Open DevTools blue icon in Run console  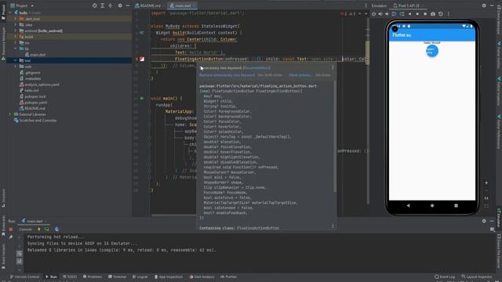56,229
